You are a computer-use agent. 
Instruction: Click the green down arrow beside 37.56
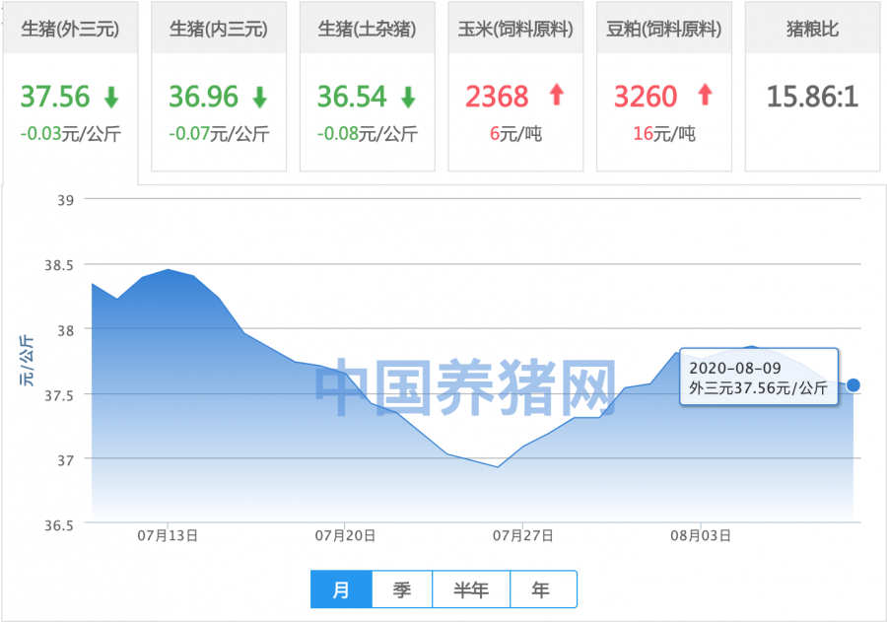108,97
